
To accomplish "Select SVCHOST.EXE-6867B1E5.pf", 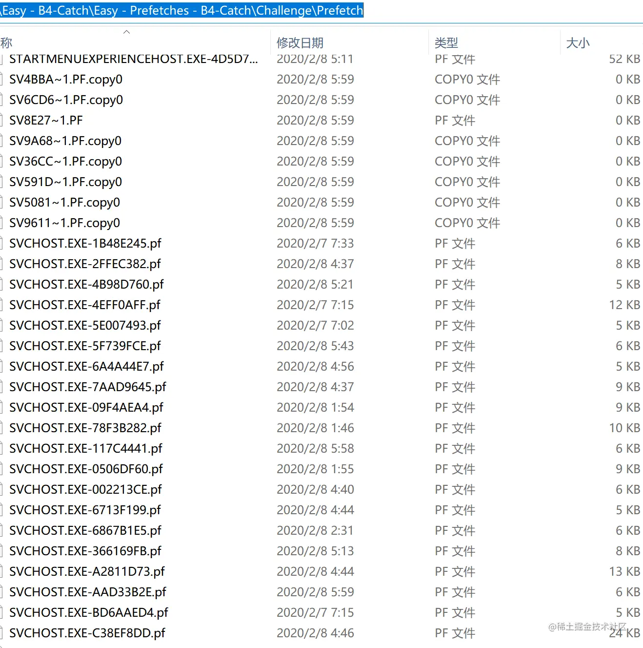I will click(x=85, y=531).
